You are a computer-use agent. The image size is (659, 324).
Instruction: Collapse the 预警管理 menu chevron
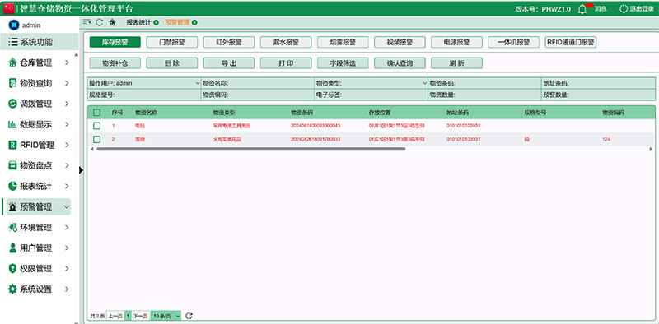pyautogui.click(x=67, y=206)
